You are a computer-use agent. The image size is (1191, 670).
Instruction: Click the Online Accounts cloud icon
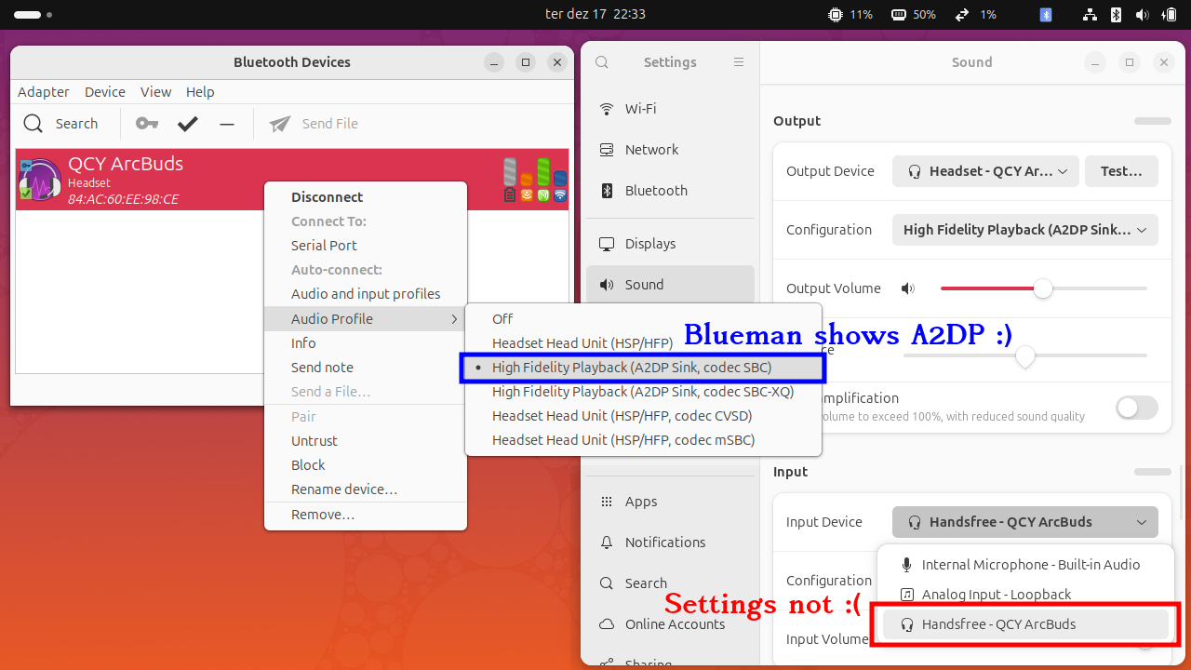[x=607, y=624]
